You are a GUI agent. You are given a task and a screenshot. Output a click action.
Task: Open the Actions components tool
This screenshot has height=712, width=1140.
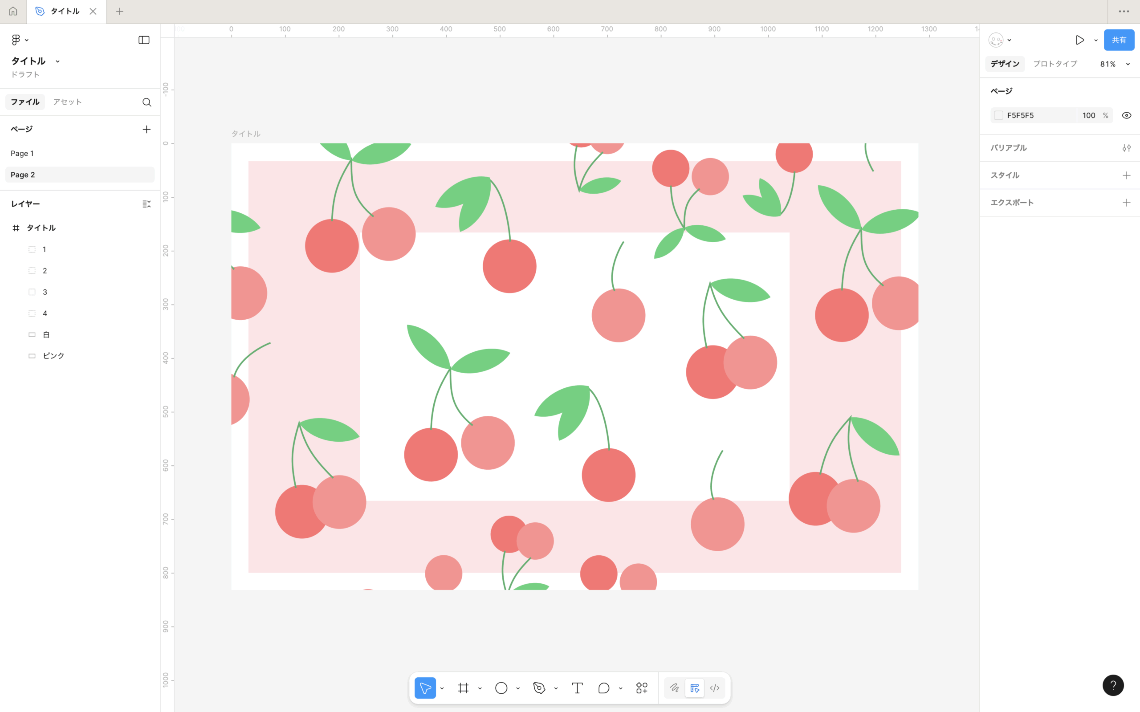(642, 688)
